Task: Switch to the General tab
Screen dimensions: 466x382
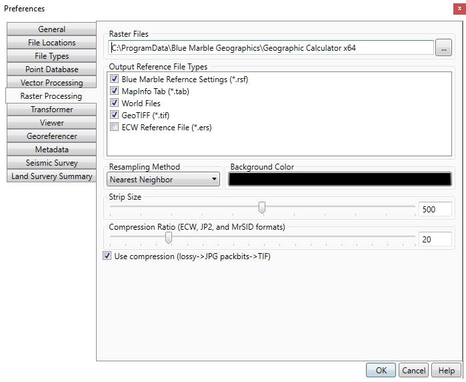Action: pos(51,29)
